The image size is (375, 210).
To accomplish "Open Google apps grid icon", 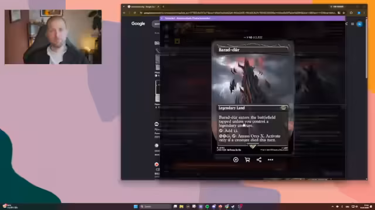I will click(353, 24).
